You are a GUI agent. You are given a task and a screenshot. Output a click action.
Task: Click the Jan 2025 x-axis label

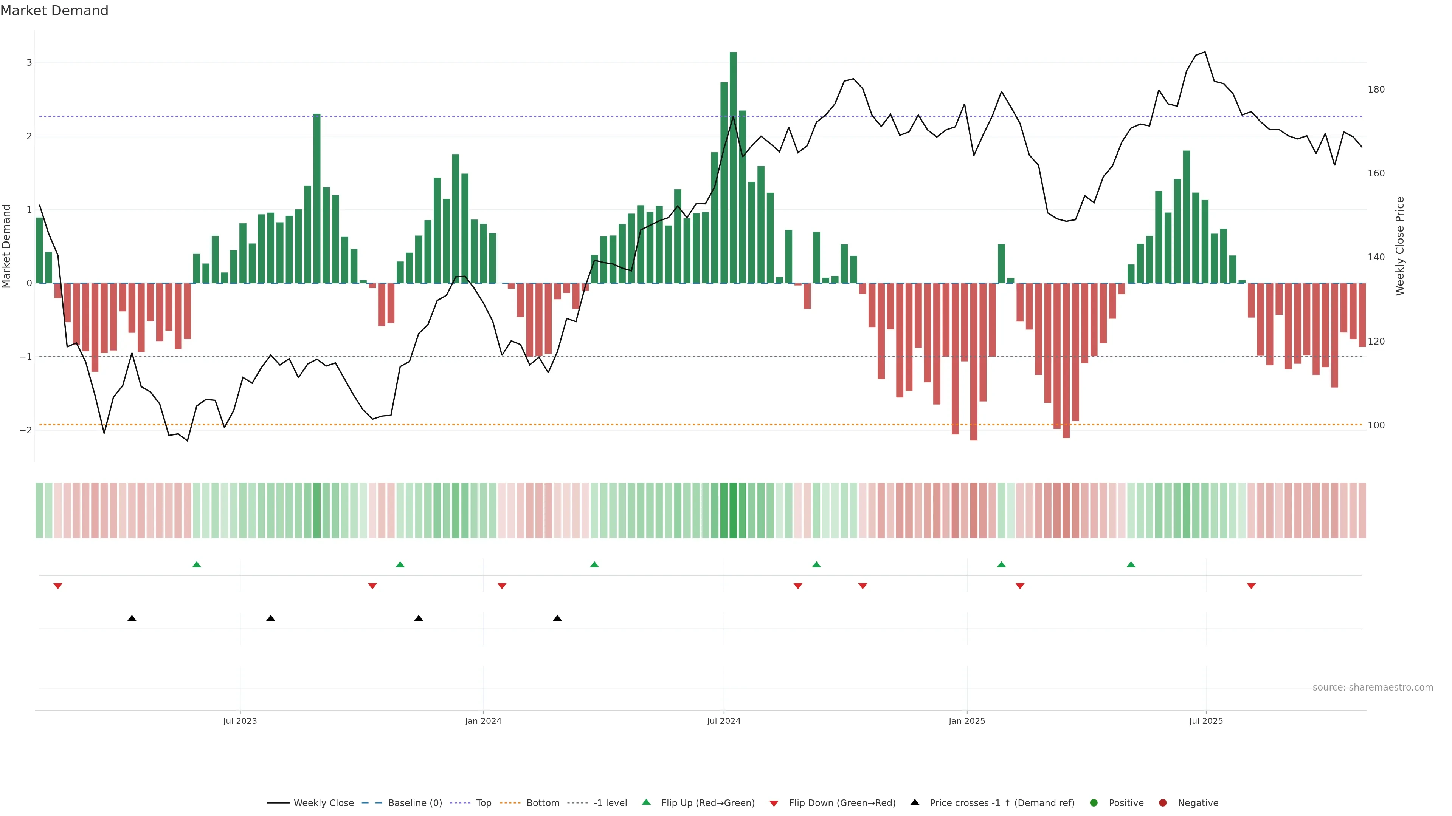967,721
